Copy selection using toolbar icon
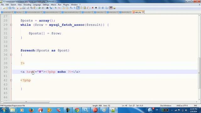This screenshot has width=201, height=113. tap(31, 8)
